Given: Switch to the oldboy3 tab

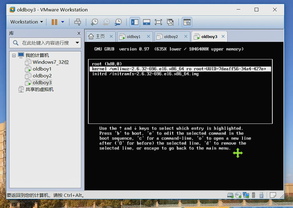Looking at the screenshot, I should click(x=209, y=37).
